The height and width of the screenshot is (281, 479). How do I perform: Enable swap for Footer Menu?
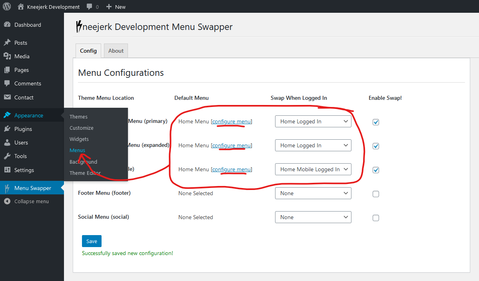coord(376,194)
